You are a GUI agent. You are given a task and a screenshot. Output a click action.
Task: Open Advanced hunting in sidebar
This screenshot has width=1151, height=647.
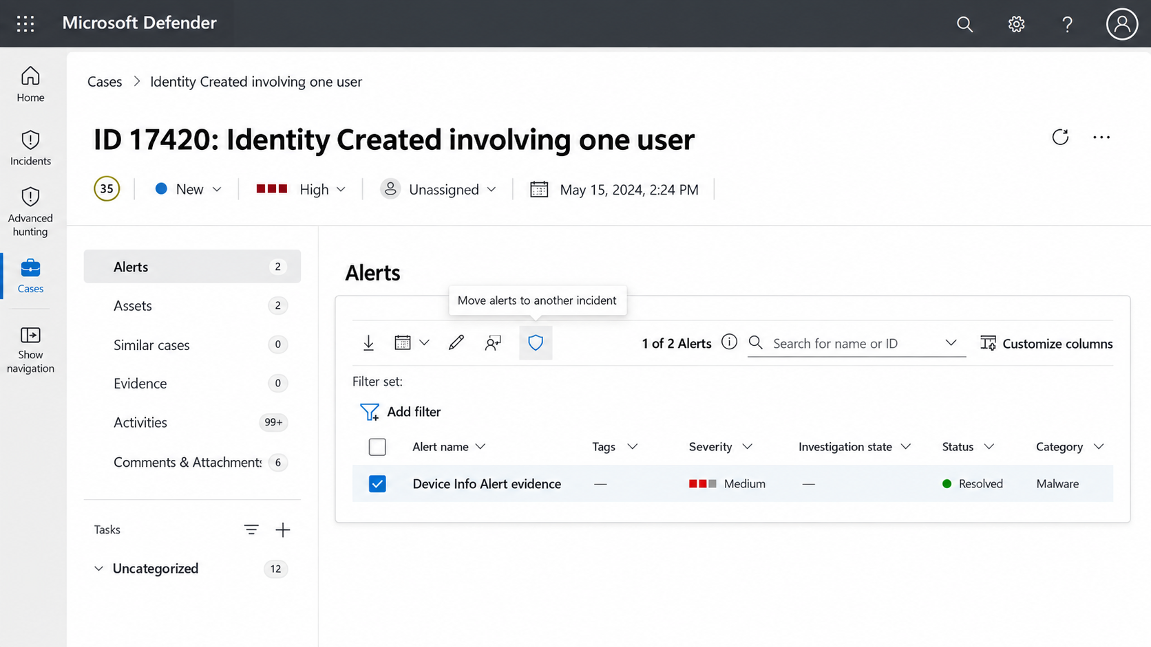30,212
